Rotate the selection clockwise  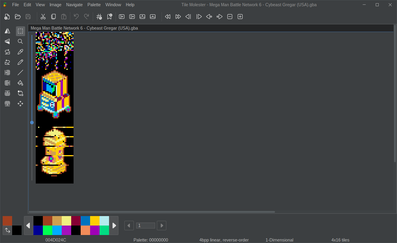[7, 52]
